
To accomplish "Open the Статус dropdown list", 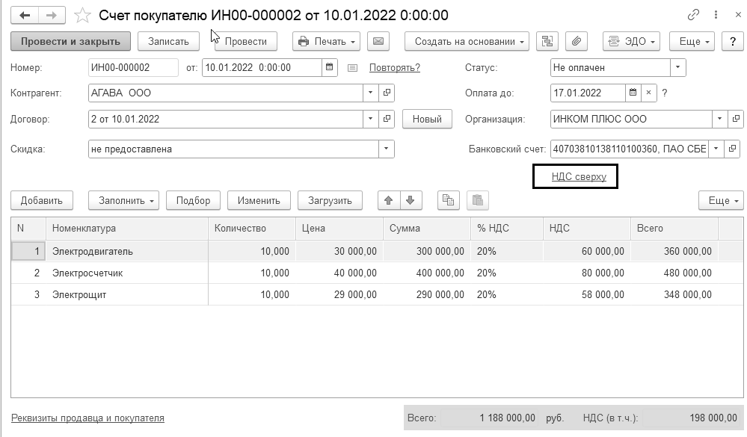I will coord(677,68).
